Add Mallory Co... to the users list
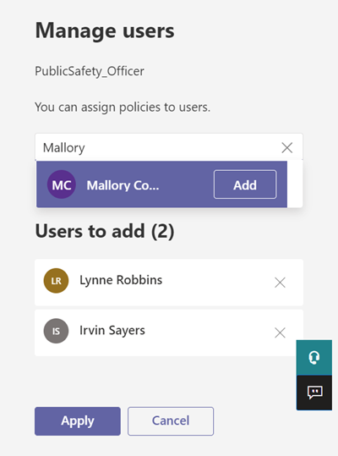 (245, 184)
